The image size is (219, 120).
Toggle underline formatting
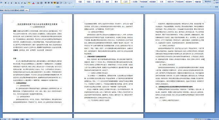pos(11,3)
